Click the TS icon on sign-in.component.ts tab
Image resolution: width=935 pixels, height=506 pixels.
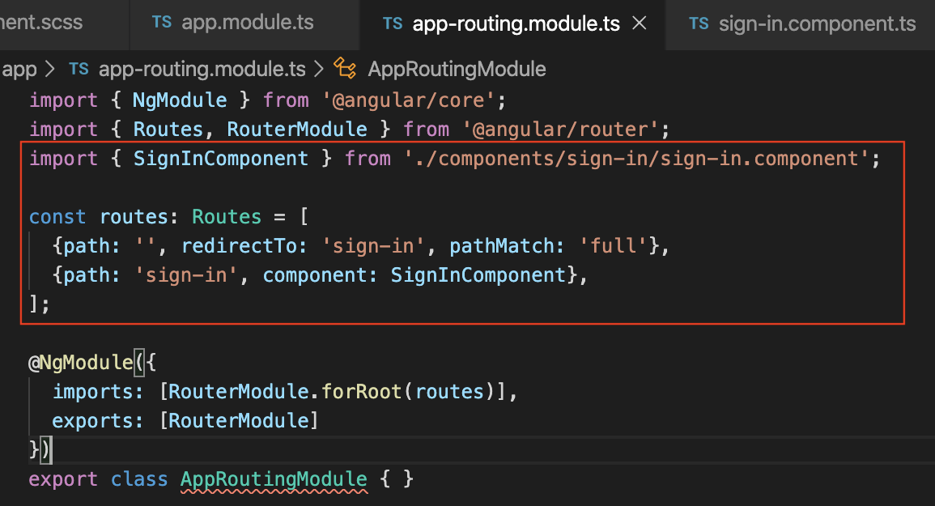[x=699, y=23]
